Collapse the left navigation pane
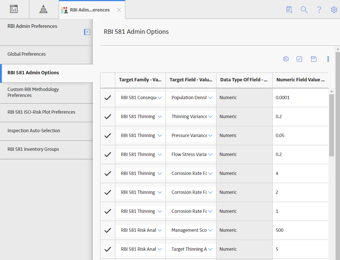The width and height of the screenshot is (340, 260). (87, 32)
